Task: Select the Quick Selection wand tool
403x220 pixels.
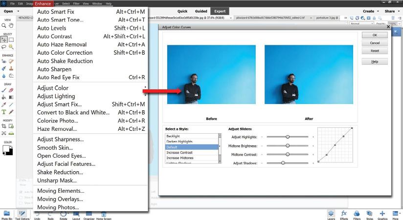Action: coord(11,47)
